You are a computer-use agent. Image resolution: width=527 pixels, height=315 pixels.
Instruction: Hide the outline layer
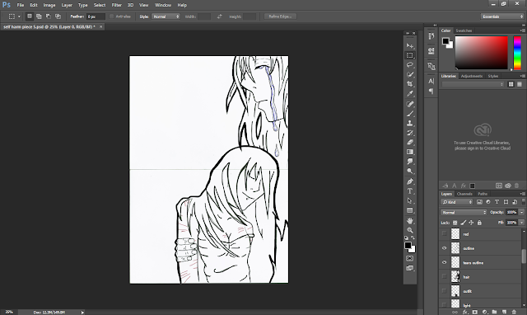pos(445,248)
